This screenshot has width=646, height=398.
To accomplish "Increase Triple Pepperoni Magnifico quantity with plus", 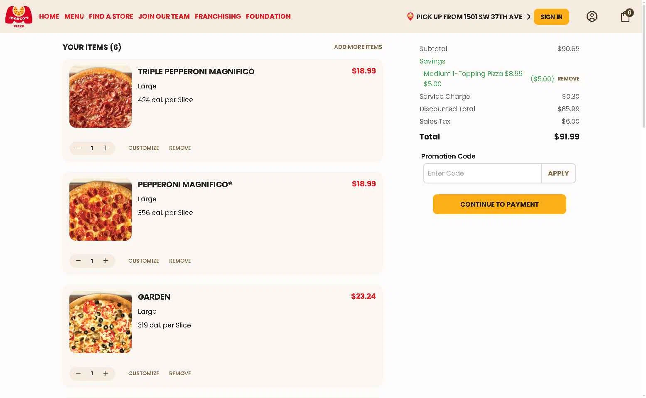I will click(106, 148).
